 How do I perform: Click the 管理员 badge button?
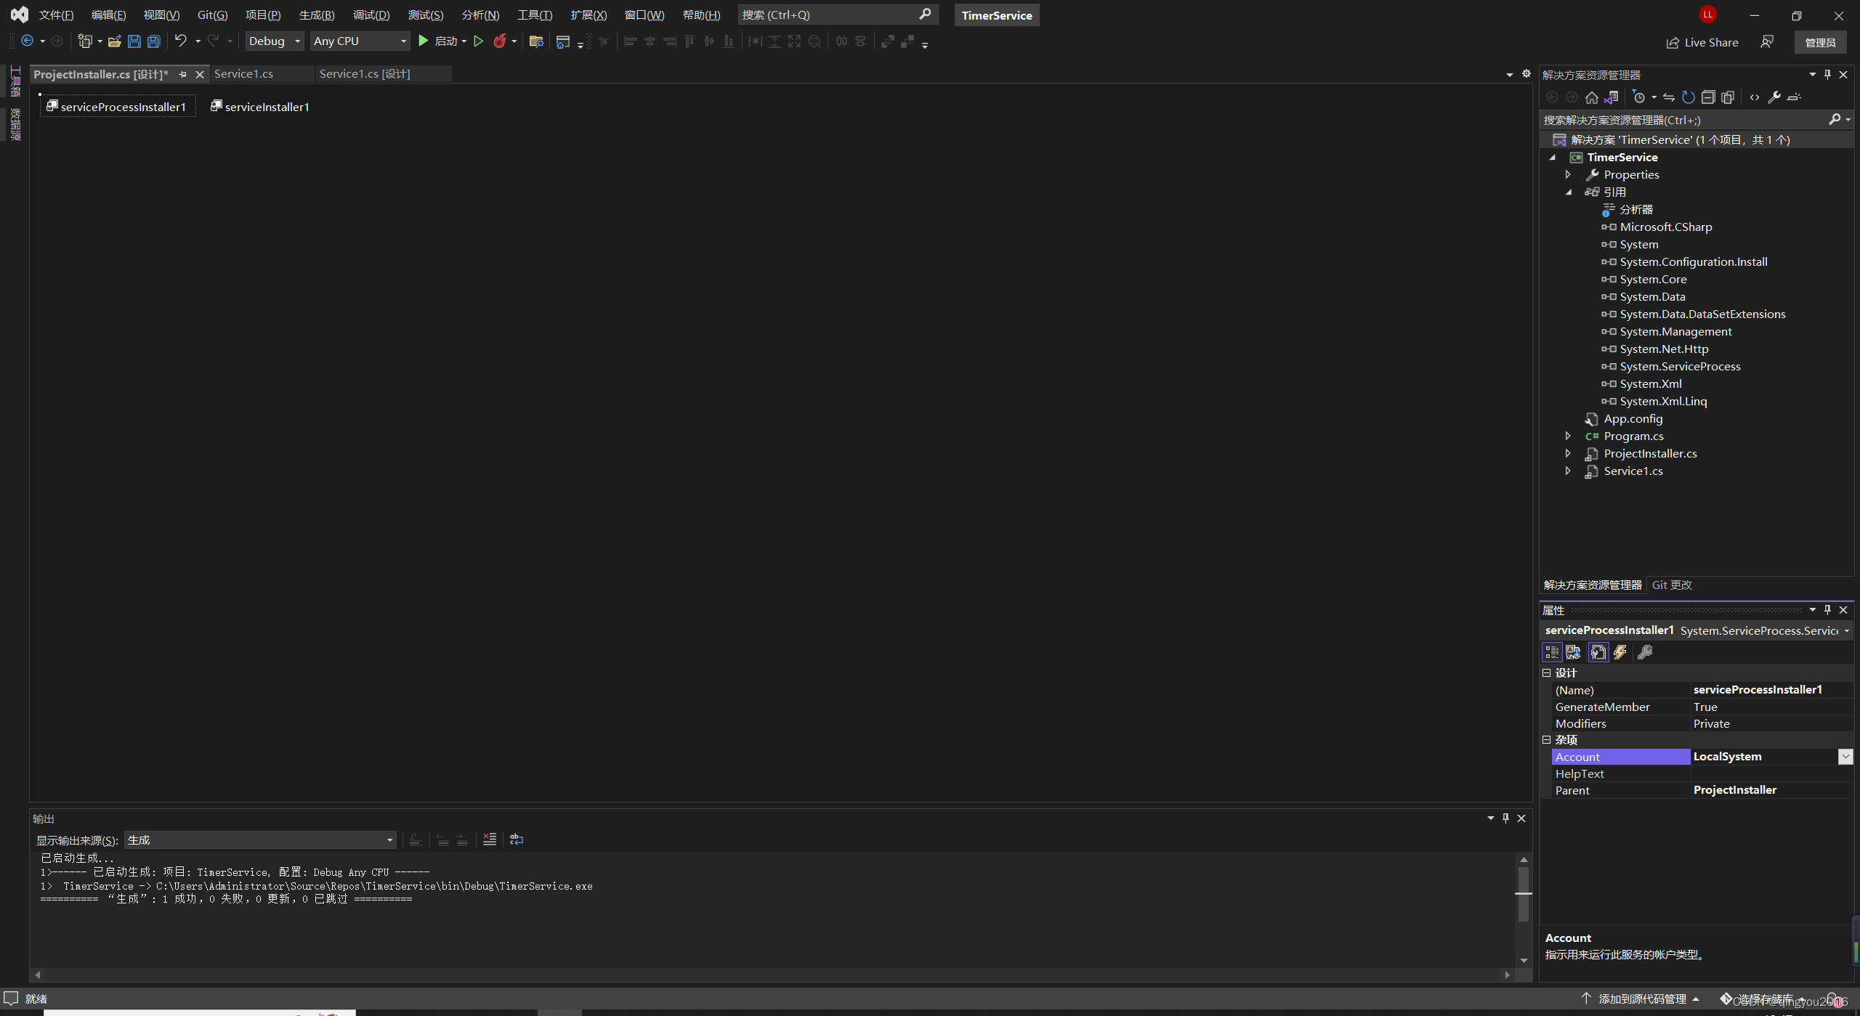[x=1820, y=42]
